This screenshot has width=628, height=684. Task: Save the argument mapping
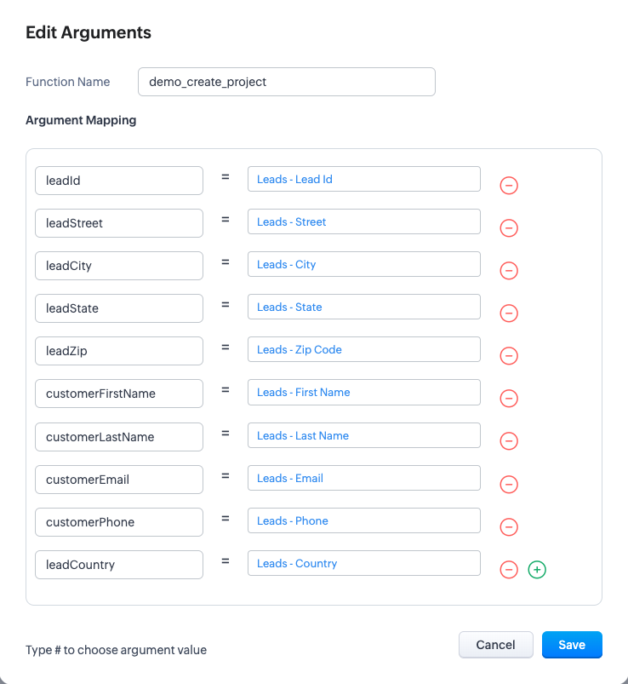(572, 645)
